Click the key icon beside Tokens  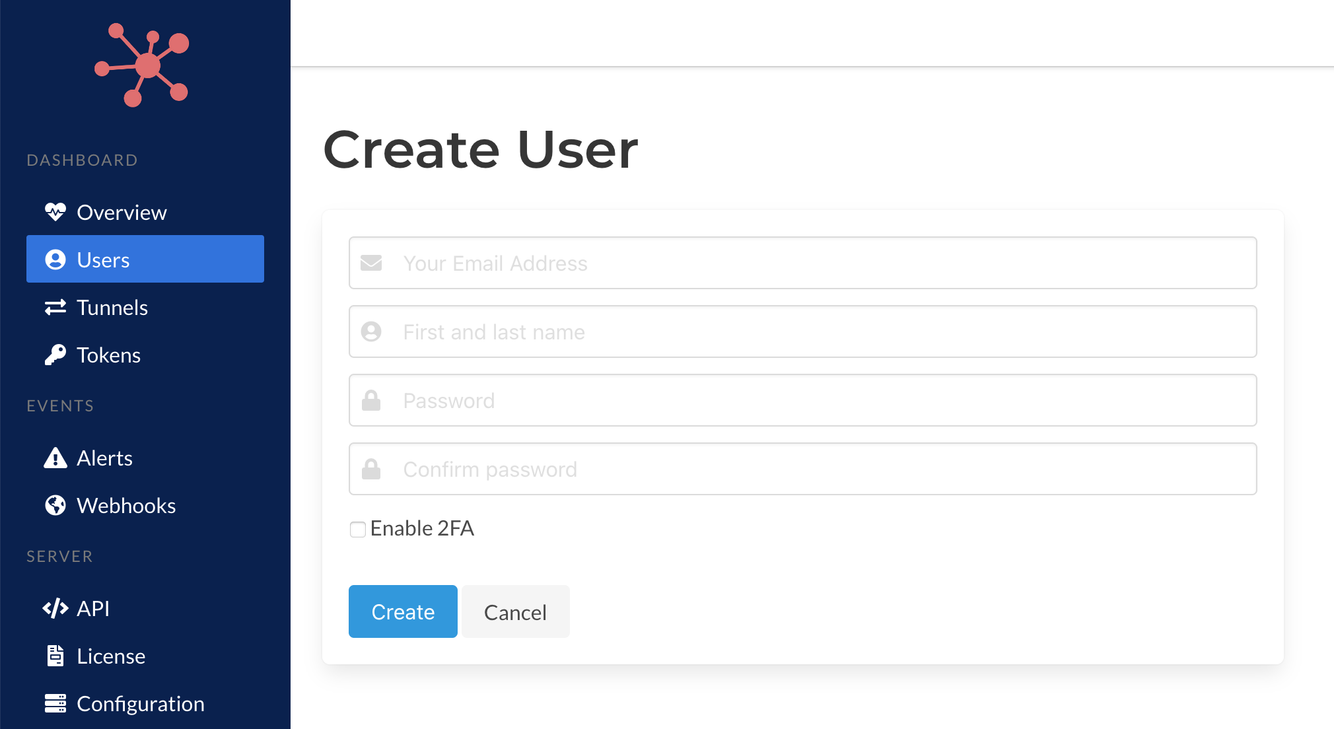coord(55,355)
